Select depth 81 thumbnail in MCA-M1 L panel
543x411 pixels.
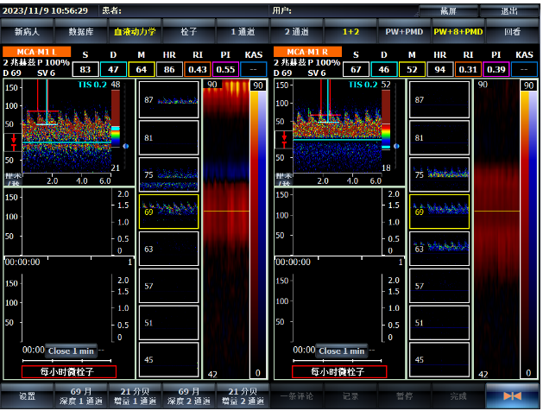[169, 137]
